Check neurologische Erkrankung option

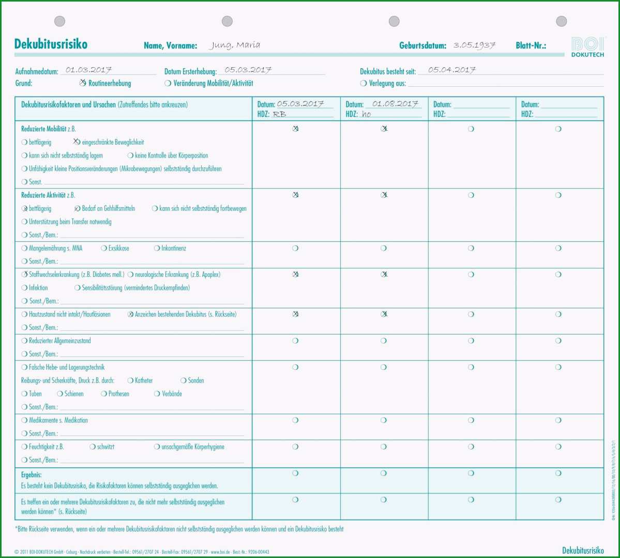click(x=130, y=275)
